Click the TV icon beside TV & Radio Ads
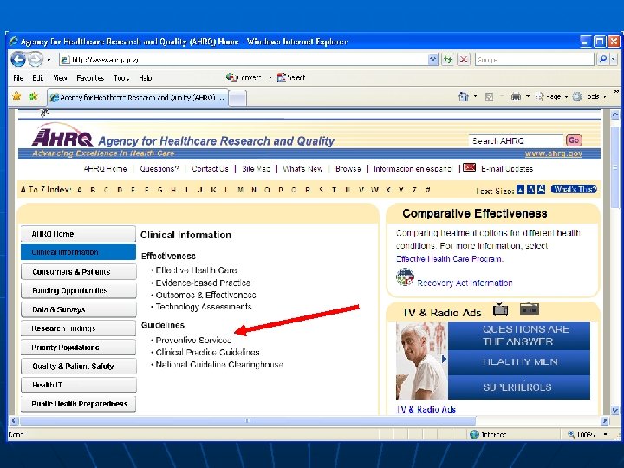The image size is (624, 468). click(500, 309)
